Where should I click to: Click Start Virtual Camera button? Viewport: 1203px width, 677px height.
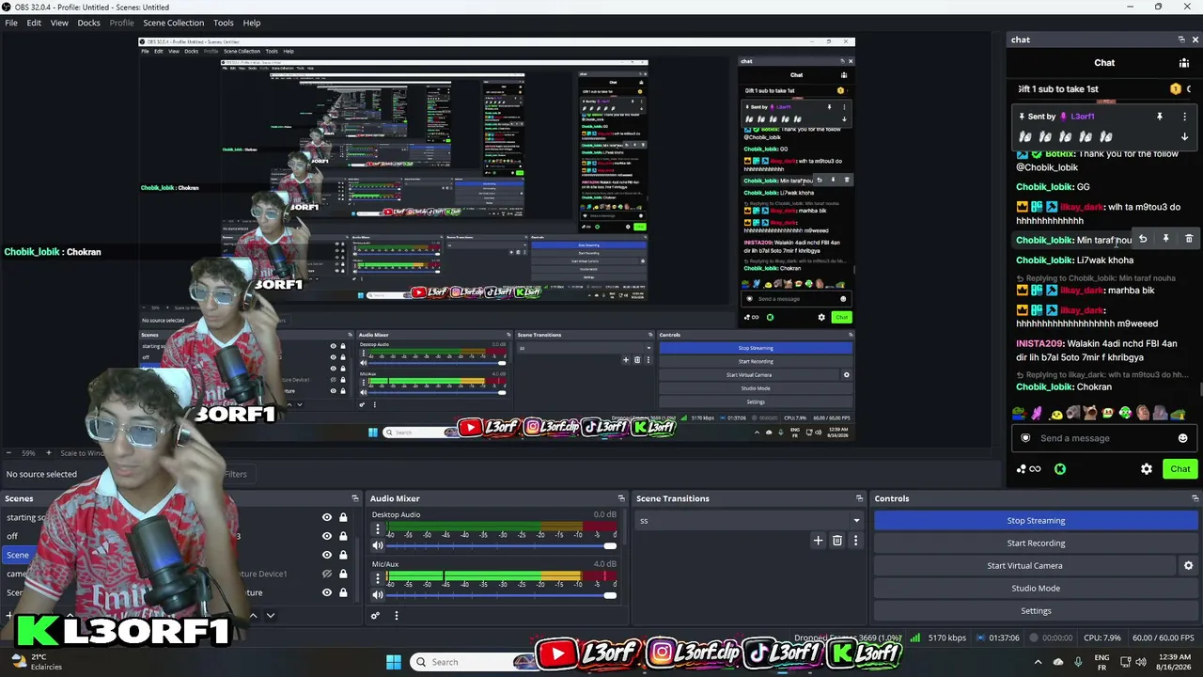[1024, 565]
